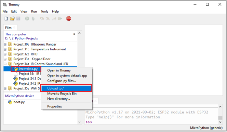The width and height of the screenshot is (227, 132).
Task: Open the File menu
Action: pyautogui.click(x=5, y=11)
